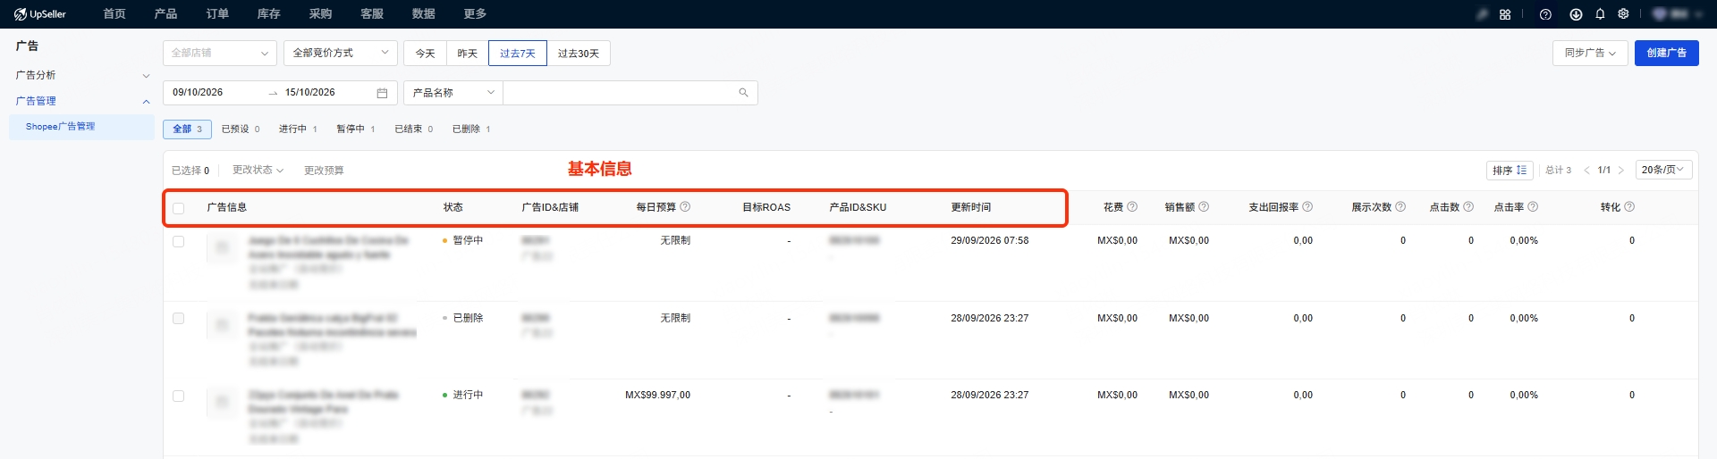Switch to the 全部 status tab

coord(187,129)
